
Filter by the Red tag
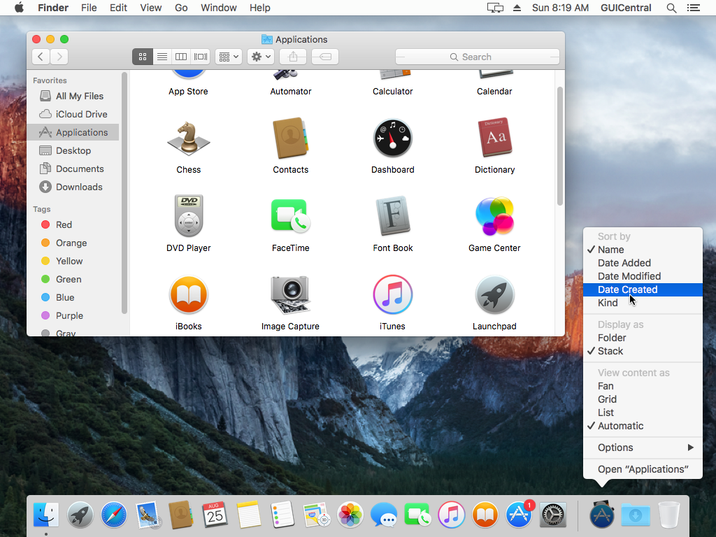coord(73,224)
